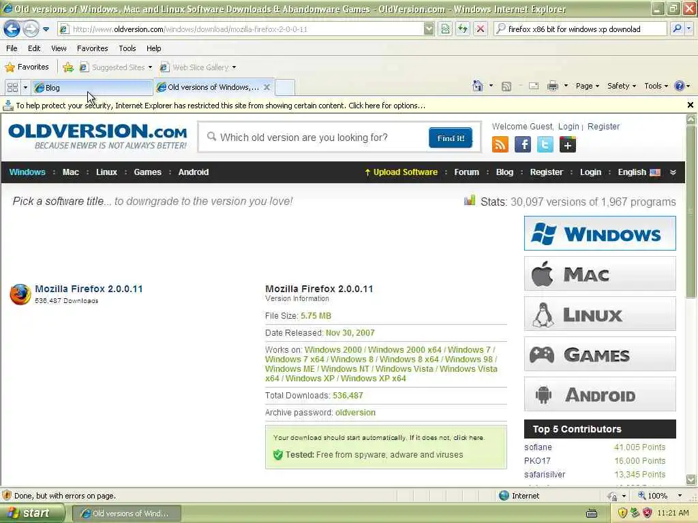This screenshot has width=698, height=523.
Task: Open the View menu
Action: click(x=59, y=48)
